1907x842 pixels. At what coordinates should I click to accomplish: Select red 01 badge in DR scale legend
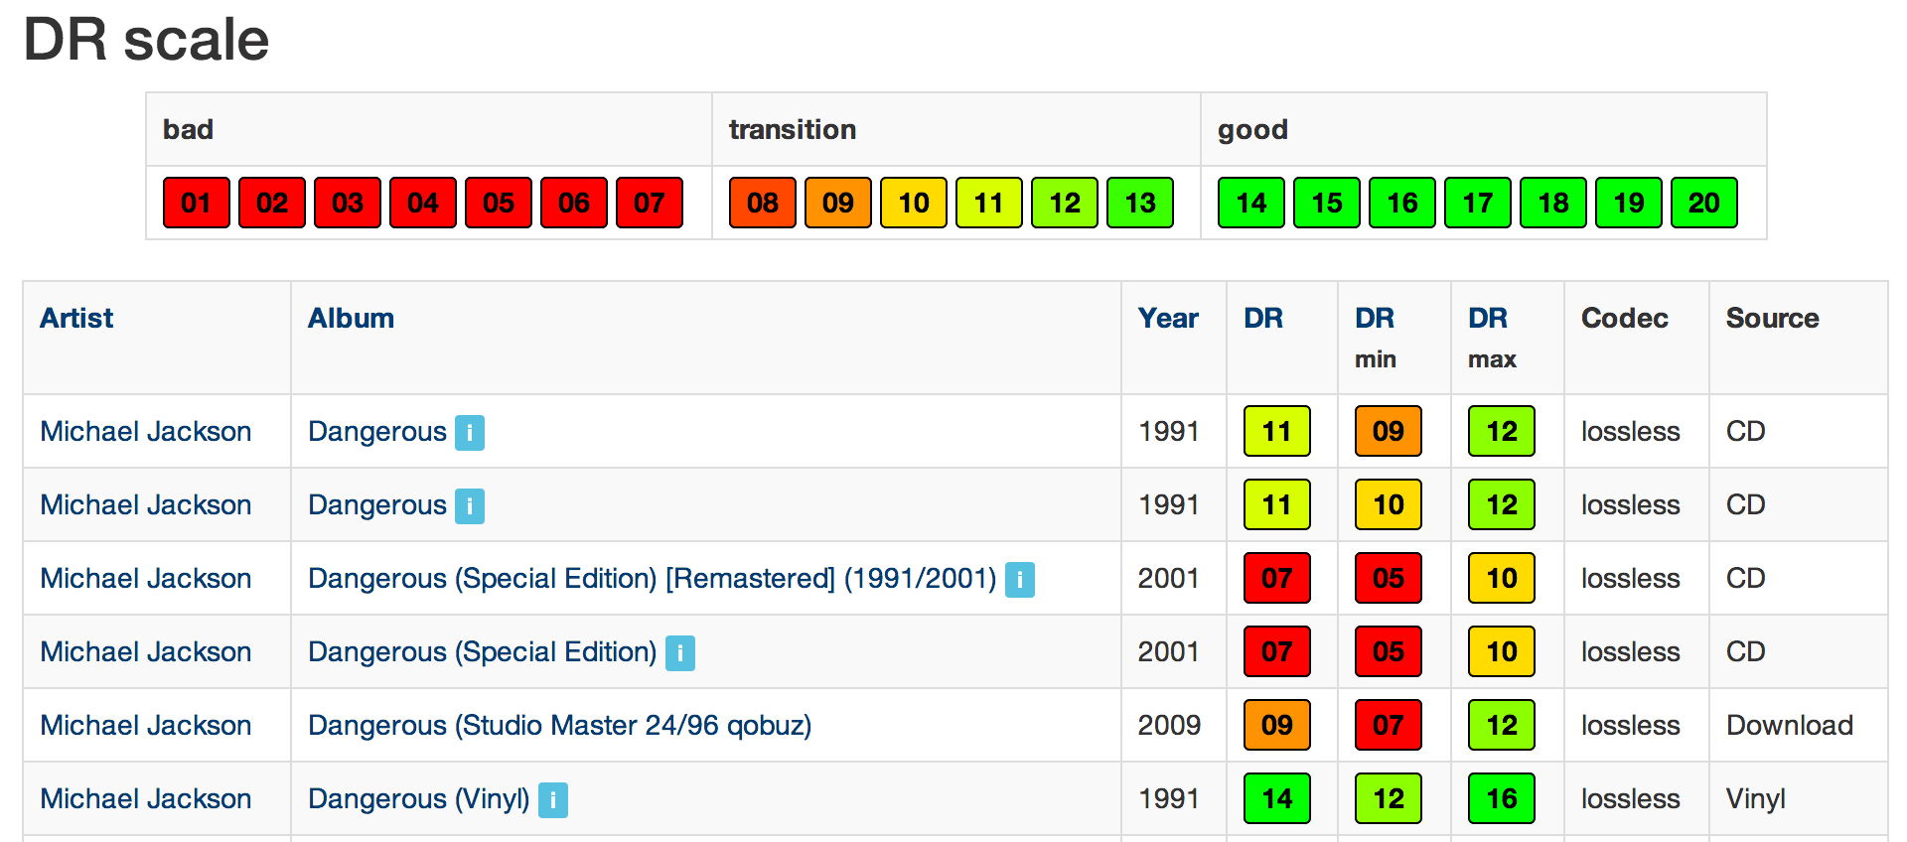196,203
